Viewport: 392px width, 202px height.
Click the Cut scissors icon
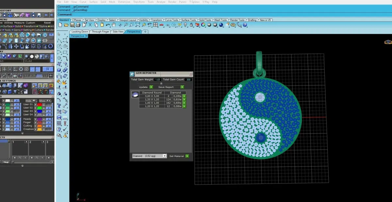(90, 25)
